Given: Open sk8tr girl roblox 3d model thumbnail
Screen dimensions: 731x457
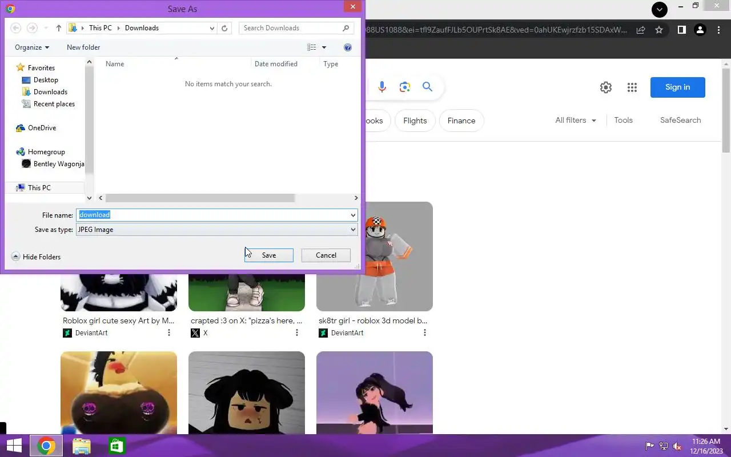Looking at the screenshot, I should point(375,256).
